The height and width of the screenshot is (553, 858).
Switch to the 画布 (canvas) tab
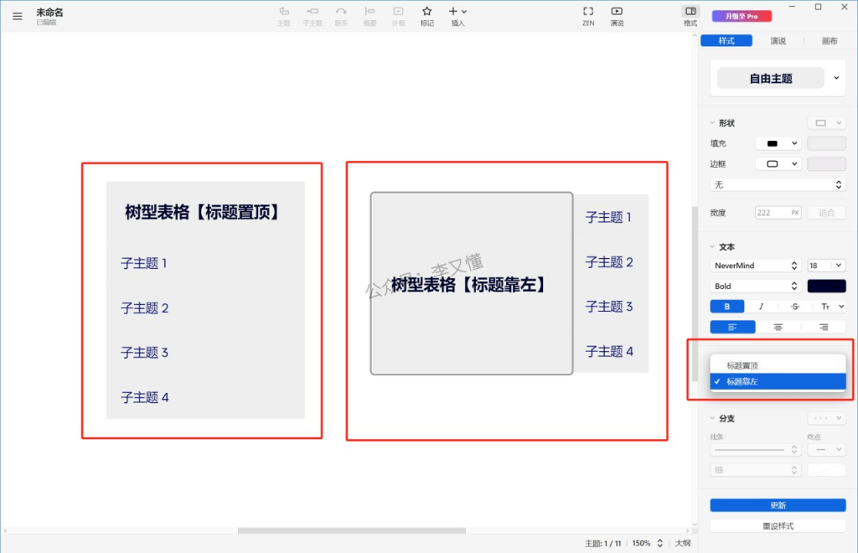(x=829, y=41)
